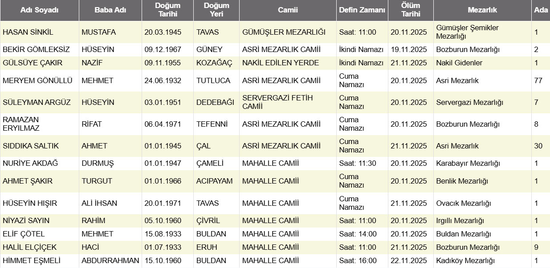Select the 'Ölüm Tarihi' column header
Viewport: 550px width, 268px height.
point(411,10)
